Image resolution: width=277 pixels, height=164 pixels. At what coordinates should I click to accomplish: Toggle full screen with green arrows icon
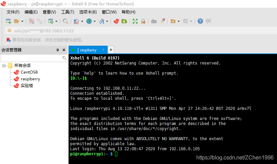tap(135, 21)
